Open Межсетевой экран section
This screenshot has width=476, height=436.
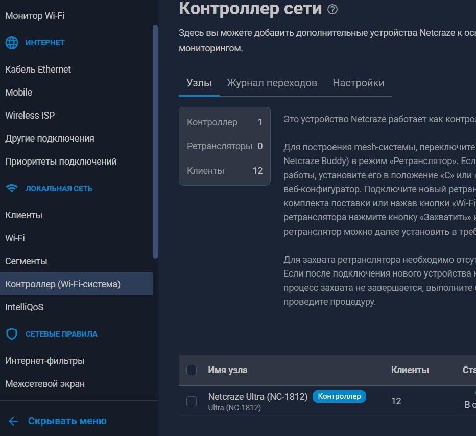point(45,384)
